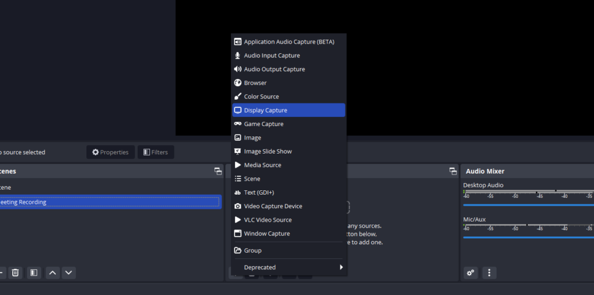Open Audio Mixer three-dot options menu
This screenshot has width=594, height=295.
489,272
